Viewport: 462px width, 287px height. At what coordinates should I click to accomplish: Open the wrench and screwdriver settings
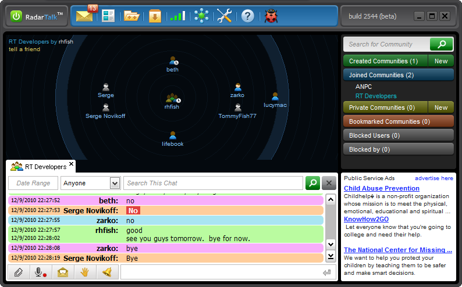[x=224, y=16]
